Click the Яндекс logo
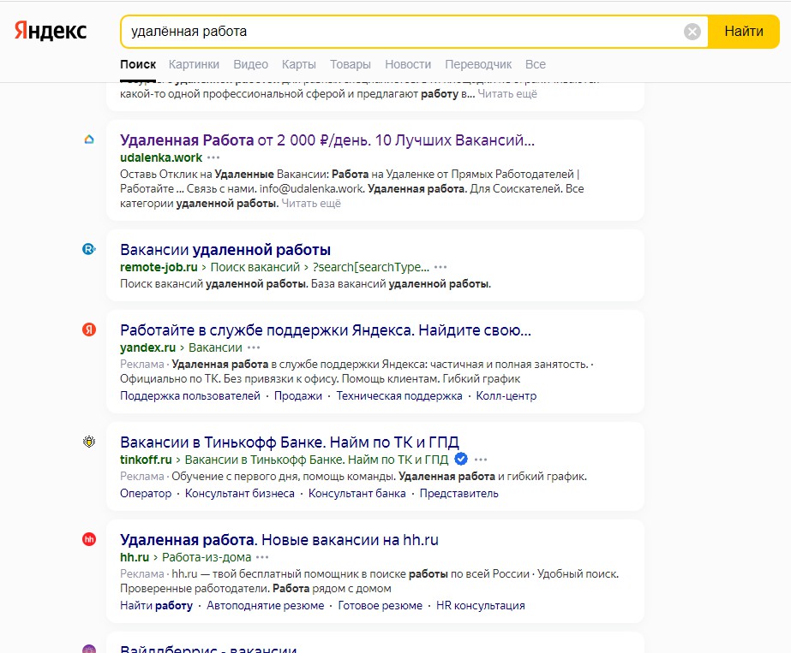The image size is (791, 653). tap(51, 32)
